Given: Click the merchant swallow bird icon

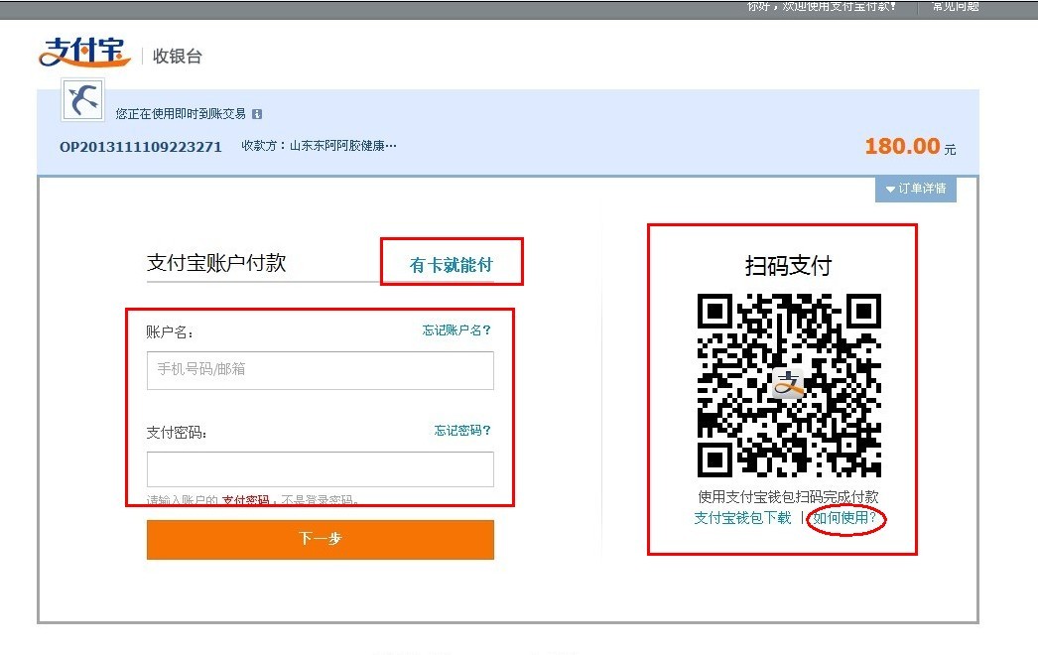Looking at the screenshot, I should tap(82, 99).
